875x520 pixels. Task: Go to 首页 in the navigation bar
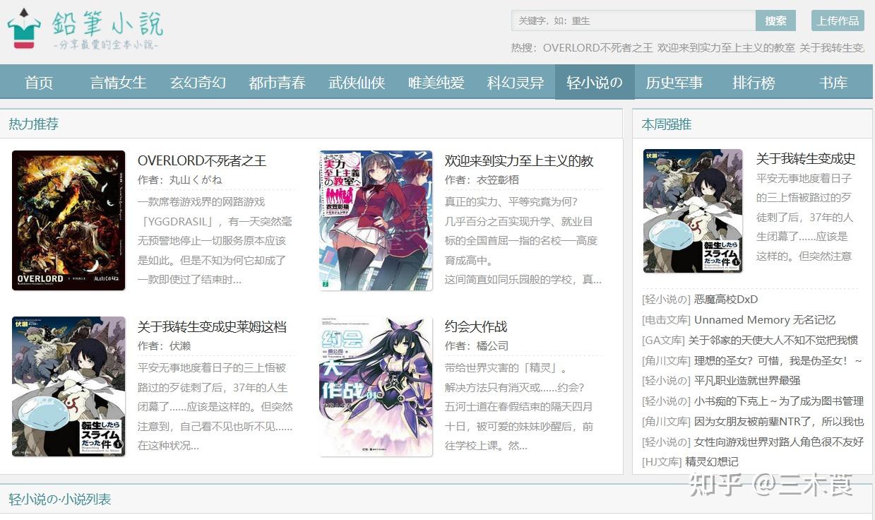(39, 82)
